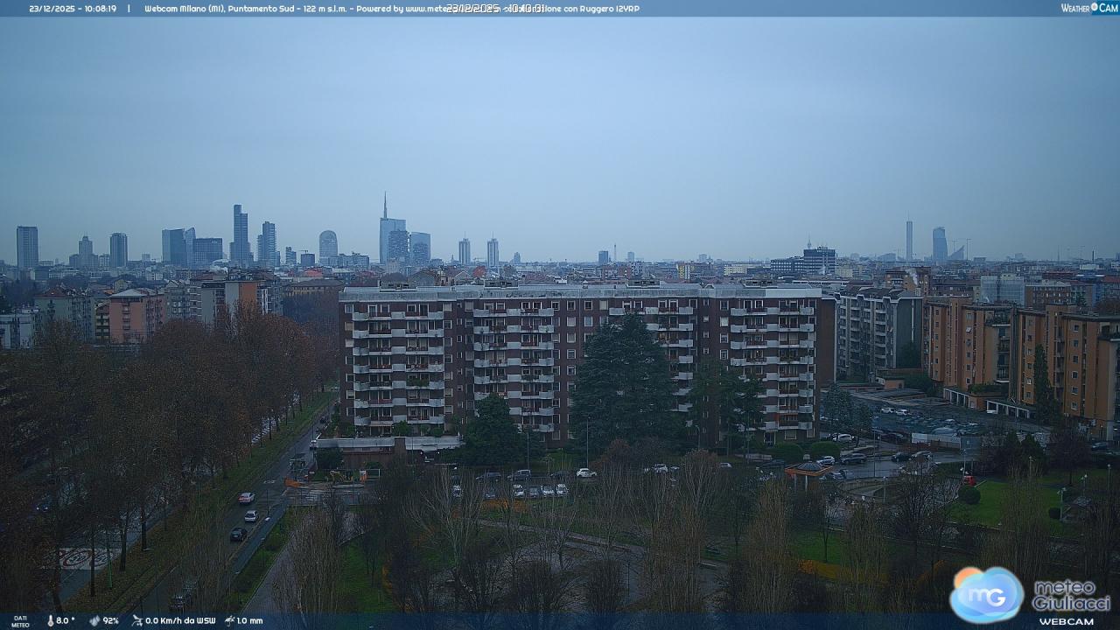Click the 92% humidity value

[x=110, y=620]
